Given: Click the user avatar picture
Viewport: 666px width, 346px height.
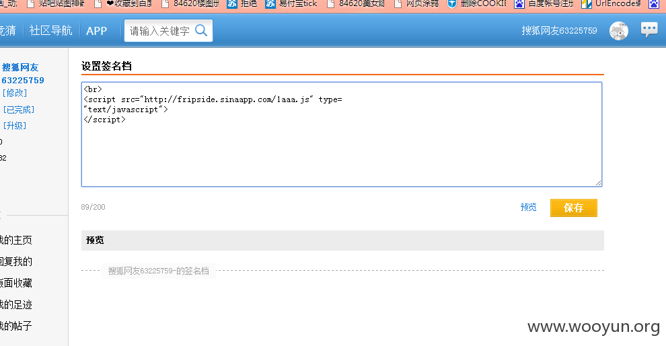Looking at the screenshot, I should click(618, 31).
